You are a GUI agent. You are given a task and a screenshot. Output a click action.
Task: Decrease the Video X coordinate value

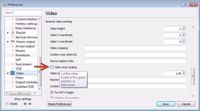[184, 36]
